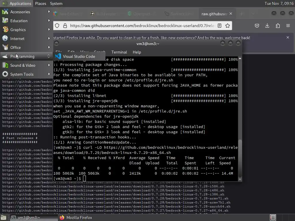295x221 pixels.
Task: Click the site padlock security icon
Action: pos(65,26)
